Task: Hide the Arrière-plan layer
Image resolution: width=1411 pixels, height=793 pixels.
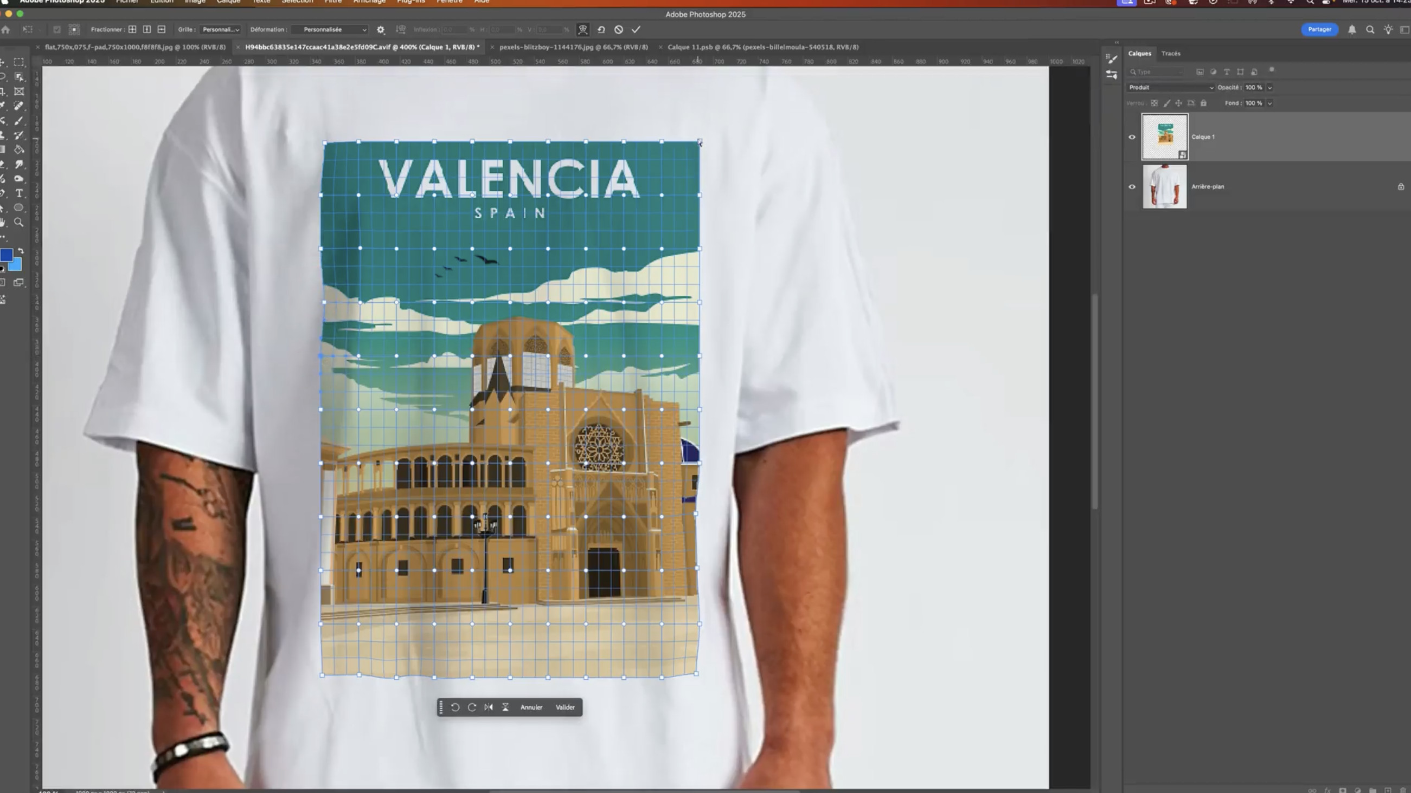Action: [x=1132, y=187]
